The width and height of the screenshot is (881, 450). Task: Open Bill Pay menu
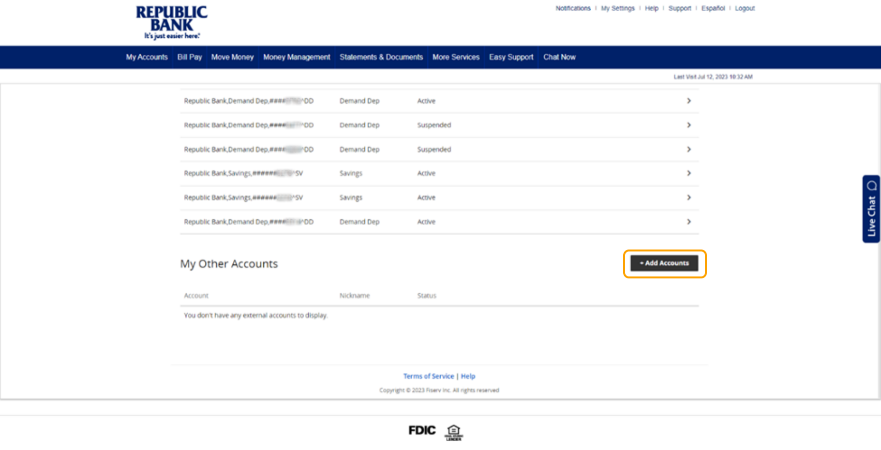(x=189, y=57)
